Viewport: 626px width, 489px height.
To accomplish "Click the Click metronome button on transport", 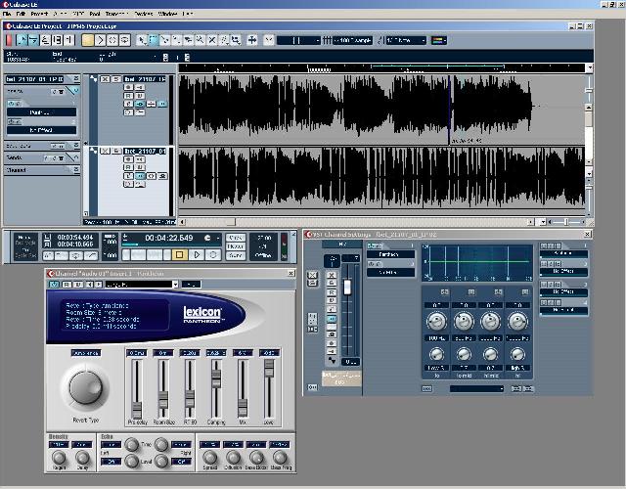I will point(235,238).
